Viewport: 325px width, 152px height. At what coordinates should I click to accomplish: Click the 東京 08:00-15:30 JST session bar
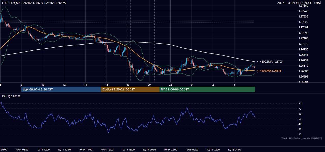tap(61, 89)
